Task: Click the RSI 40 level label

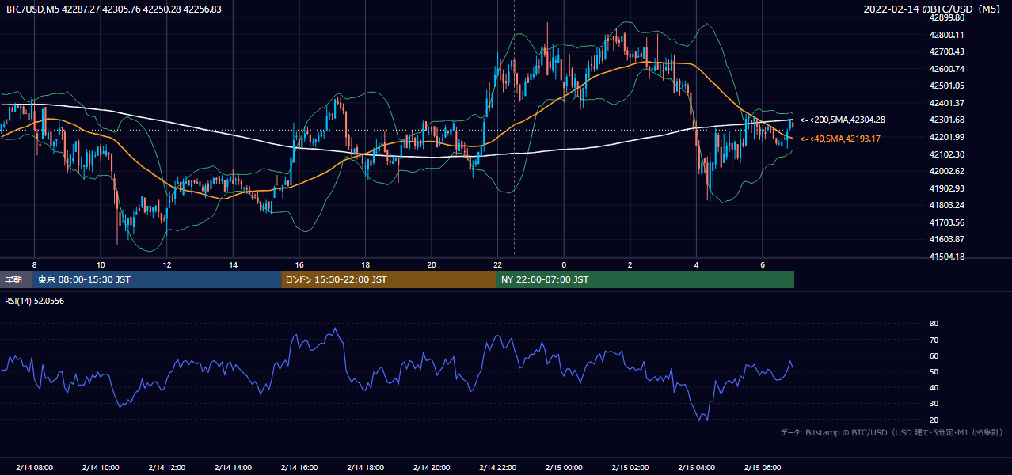Action: pos(934,387)
